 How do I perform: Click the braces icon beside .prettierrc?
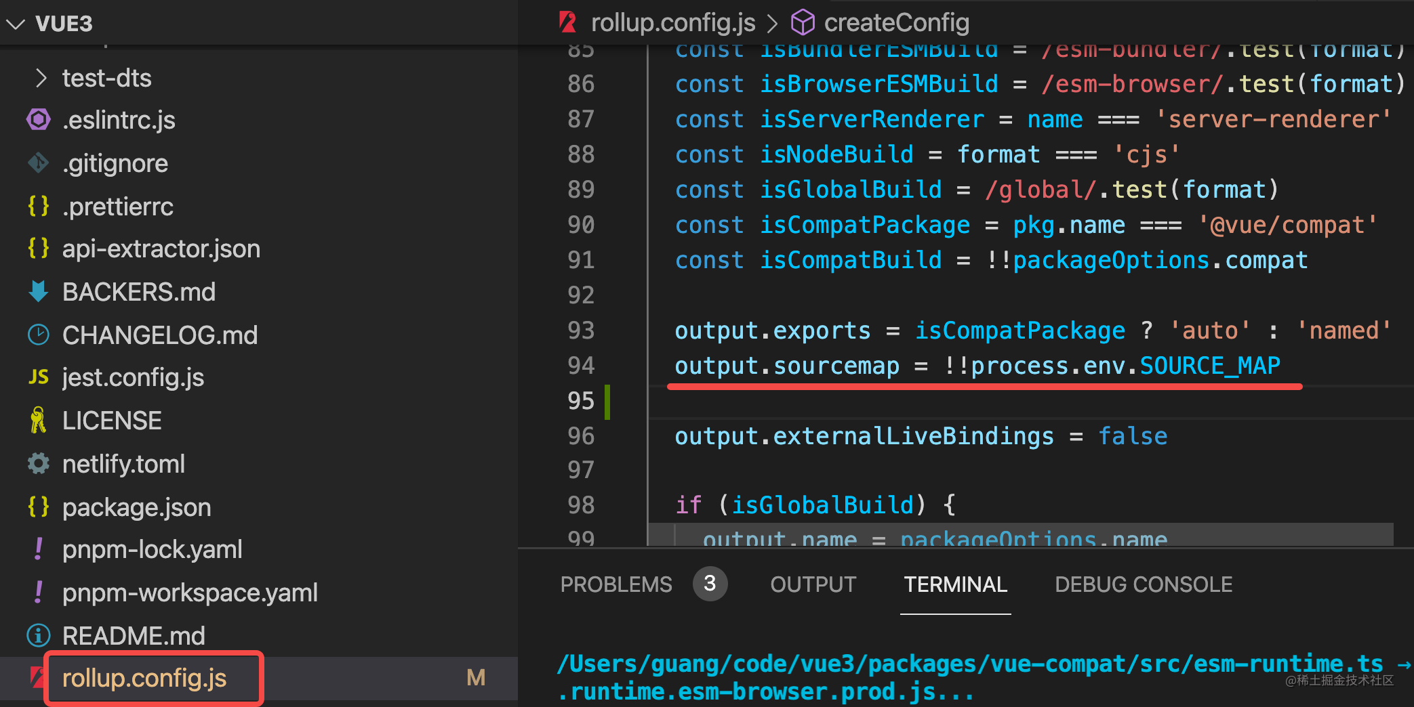coord(39,206)
